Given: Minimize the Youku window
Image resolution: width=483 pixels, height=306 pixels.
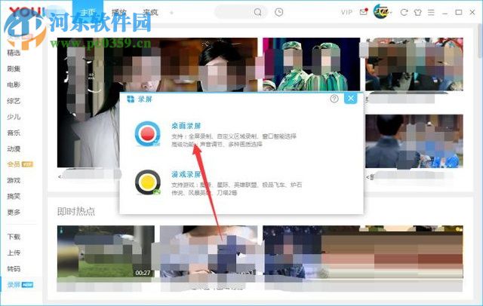Looking at the screenshot, I should click(445, 13).
